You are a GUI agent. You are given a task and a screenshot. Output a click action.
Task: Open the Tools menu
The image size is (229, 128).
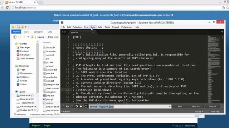[x=107, y=27]
